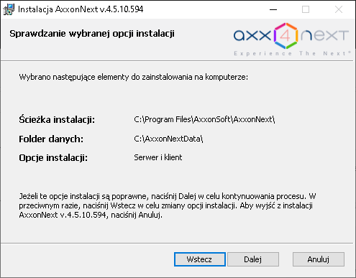Click the 'next' part of the logo
Image resolution: width=356 pixels, height=278 pixels.
(324, 36)
